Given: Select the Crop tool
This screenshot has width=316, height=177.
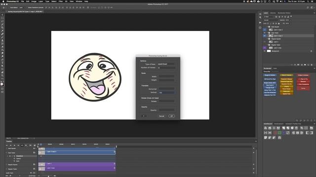Looking at the screenshot, I should tap(2, 28).
